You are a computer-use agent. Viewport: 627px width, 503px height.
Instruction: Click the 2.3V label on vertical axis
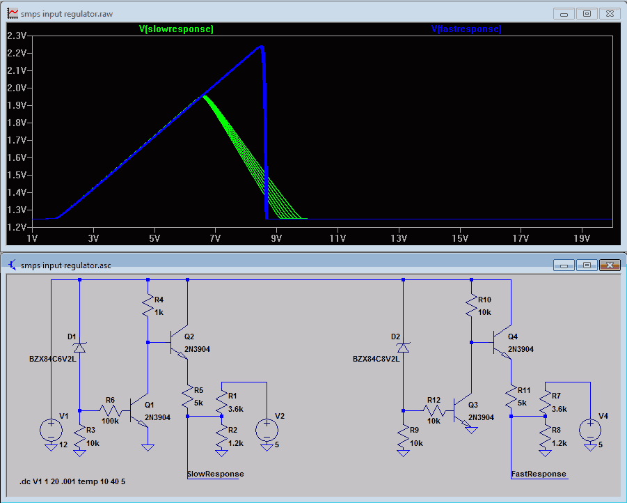(17, 36)
